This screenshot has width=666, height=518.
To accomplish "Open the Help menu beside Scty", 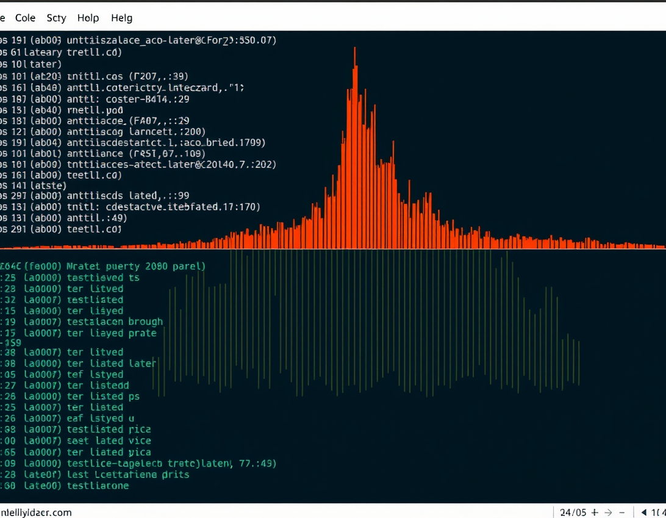I will [88, 18].
